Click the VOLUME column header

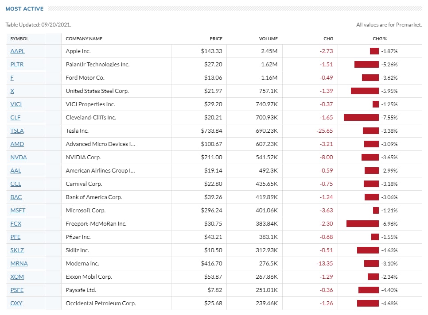(268, 38)
